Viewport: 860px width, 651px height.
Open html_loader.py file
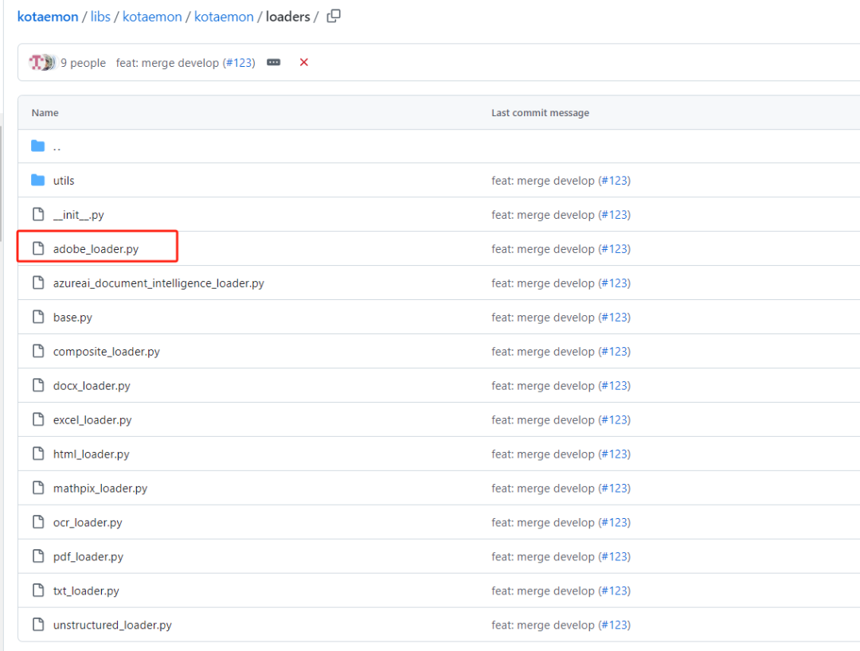(x=91, y=454)
